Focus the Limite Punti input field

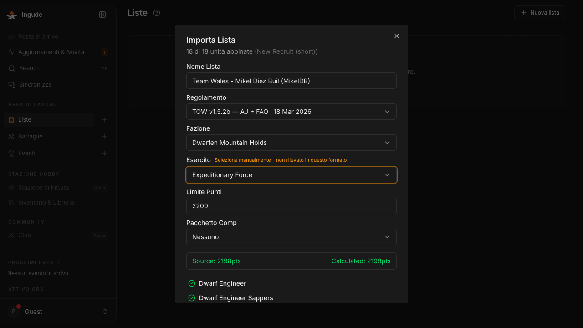point(291,206)
